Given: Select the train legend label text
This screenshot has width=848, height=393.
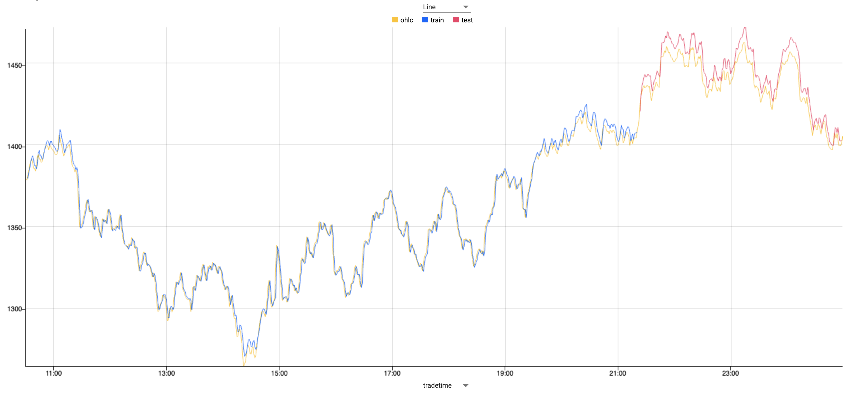Looking at the screenshot, I should pyautogui.click(x=437, y=20).
